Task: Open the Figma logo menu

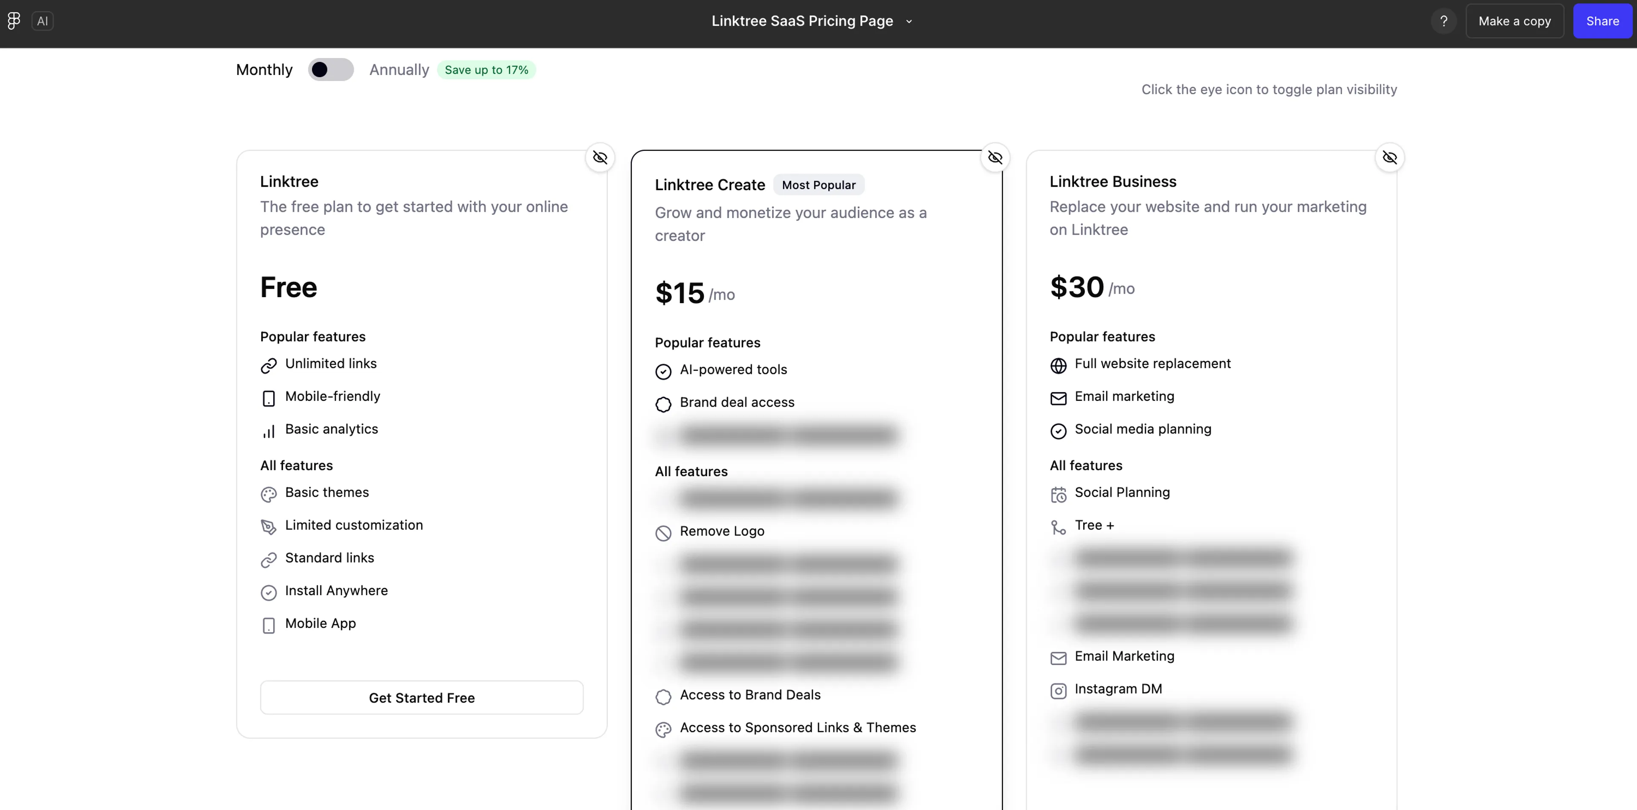Action: (x=14, y=21)
